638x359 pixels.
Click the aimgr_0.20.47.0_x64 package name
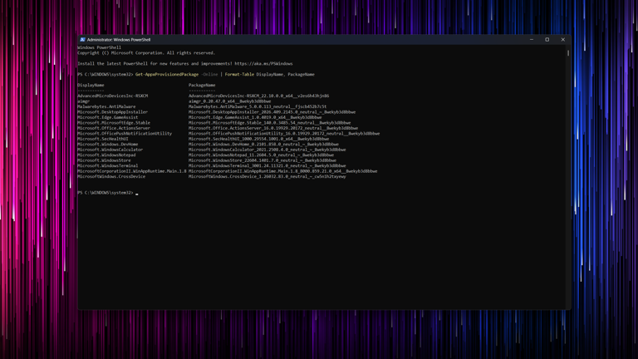click(x=229, y=101)
